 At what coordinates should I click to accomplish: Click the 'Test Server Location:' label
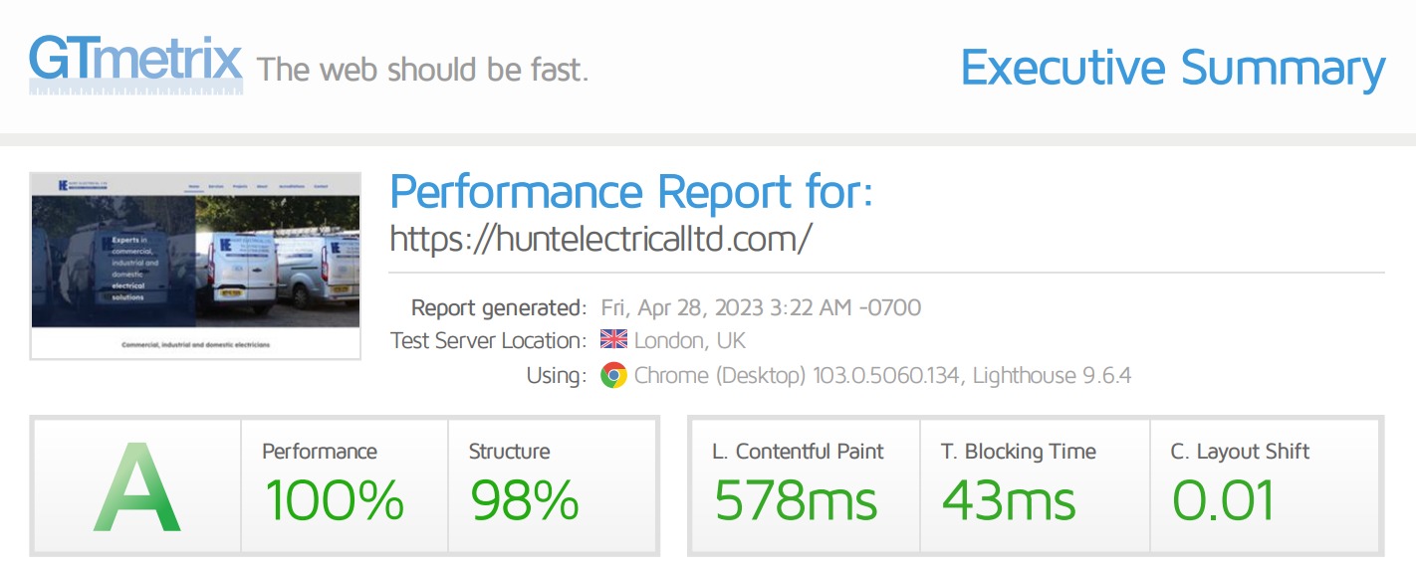click(x=488, y=341)
